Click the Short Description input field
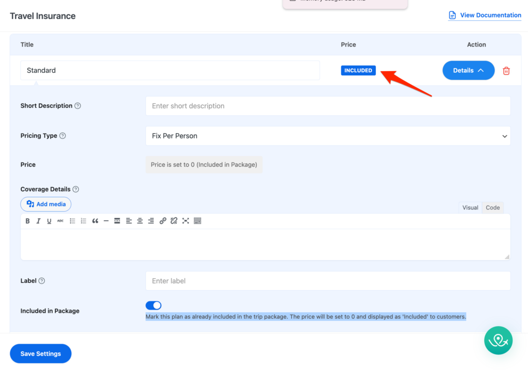Viewport: 528px width, 370px height. pos(328,106)
